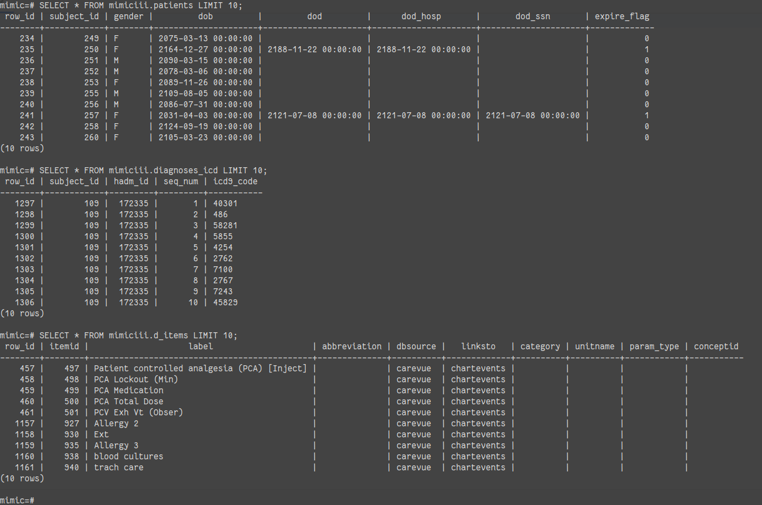Click the seq_num column header
Viewport: 762px width, 505px height.
click(181, 182)
